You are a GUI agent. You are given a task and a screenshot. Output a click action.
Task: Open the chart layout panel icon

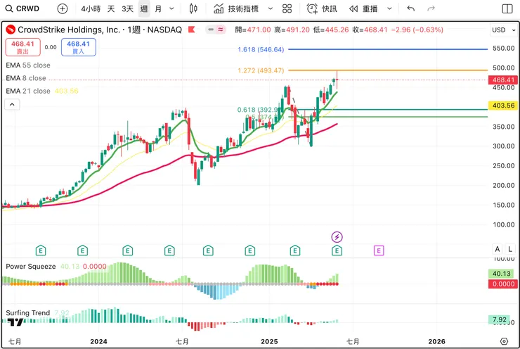[507, 8]
